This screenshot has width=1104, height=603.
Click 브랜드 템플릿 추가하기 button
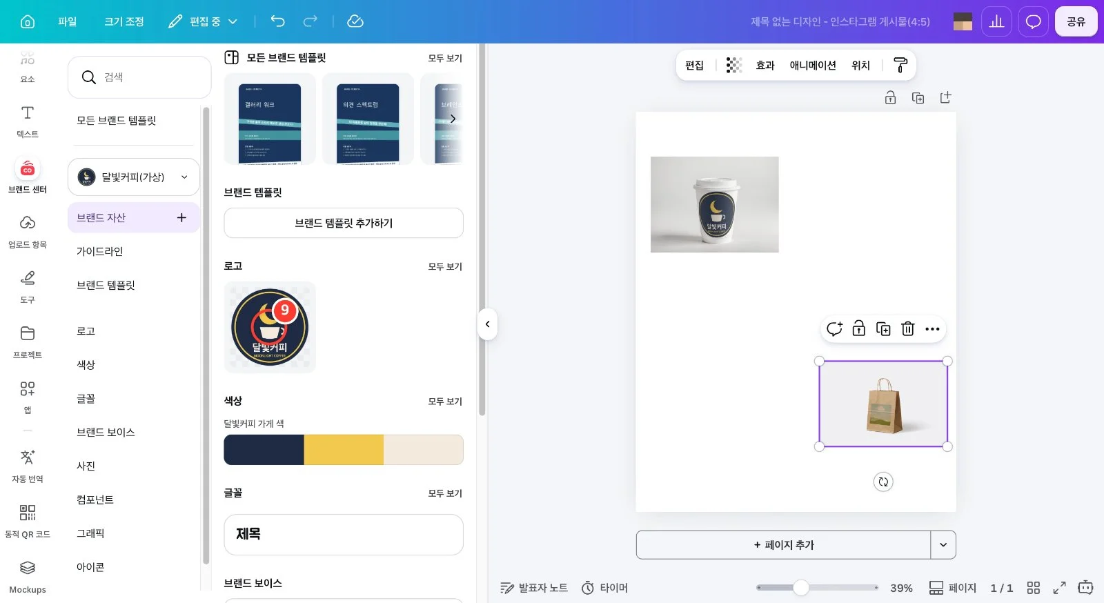tap(344, 223)
